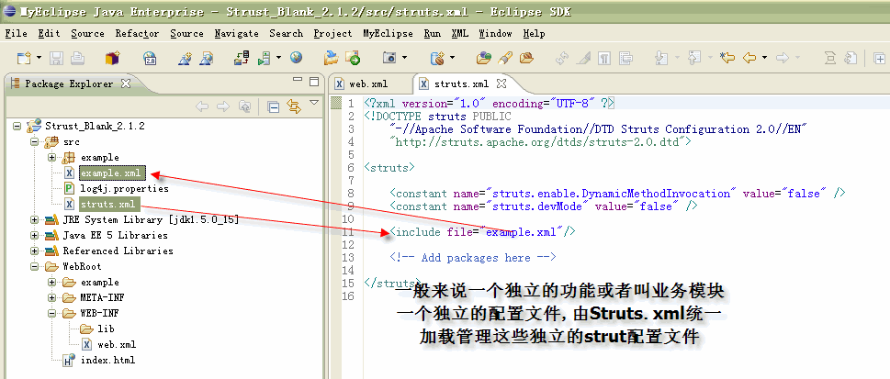This screenshot has height=379, width=890.
Task: Click line 11 include file text in editor
Action: point(483,231)
